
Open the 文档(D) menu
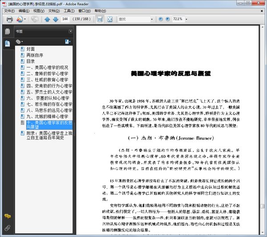[54, 11]
